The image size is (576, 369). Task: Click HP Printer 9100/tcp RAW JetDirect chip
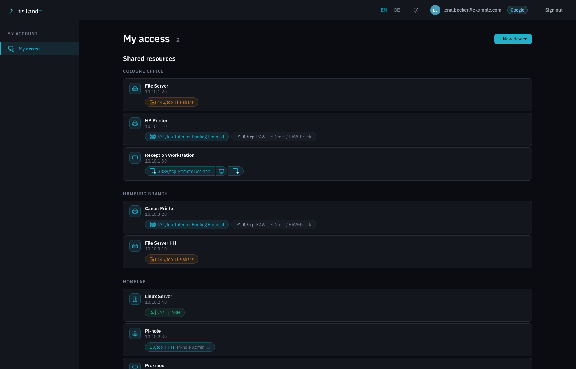(274, 137)
